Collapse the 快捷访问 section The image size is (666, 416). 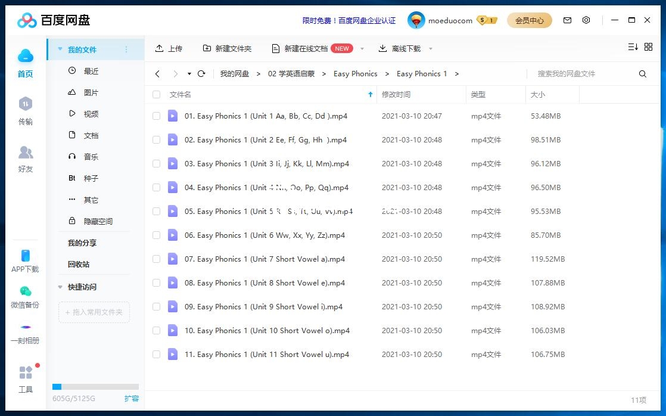point(60,287)
